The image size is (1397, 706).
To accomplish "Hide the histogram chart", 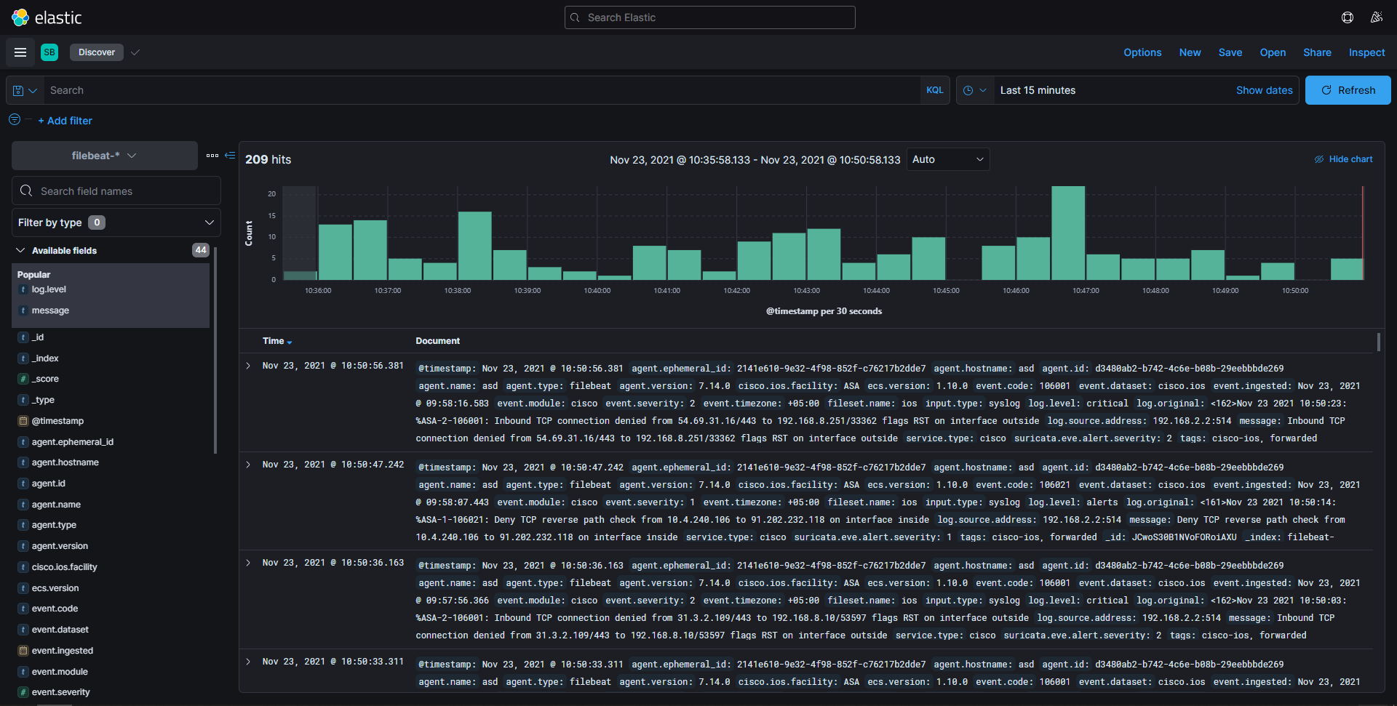I will [x=1343, y=159].
